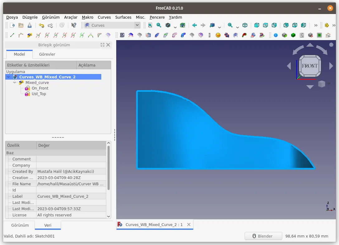Click the parabola curve tool icon
This screenshot has width=339, height=245.
tap(91, 35)
